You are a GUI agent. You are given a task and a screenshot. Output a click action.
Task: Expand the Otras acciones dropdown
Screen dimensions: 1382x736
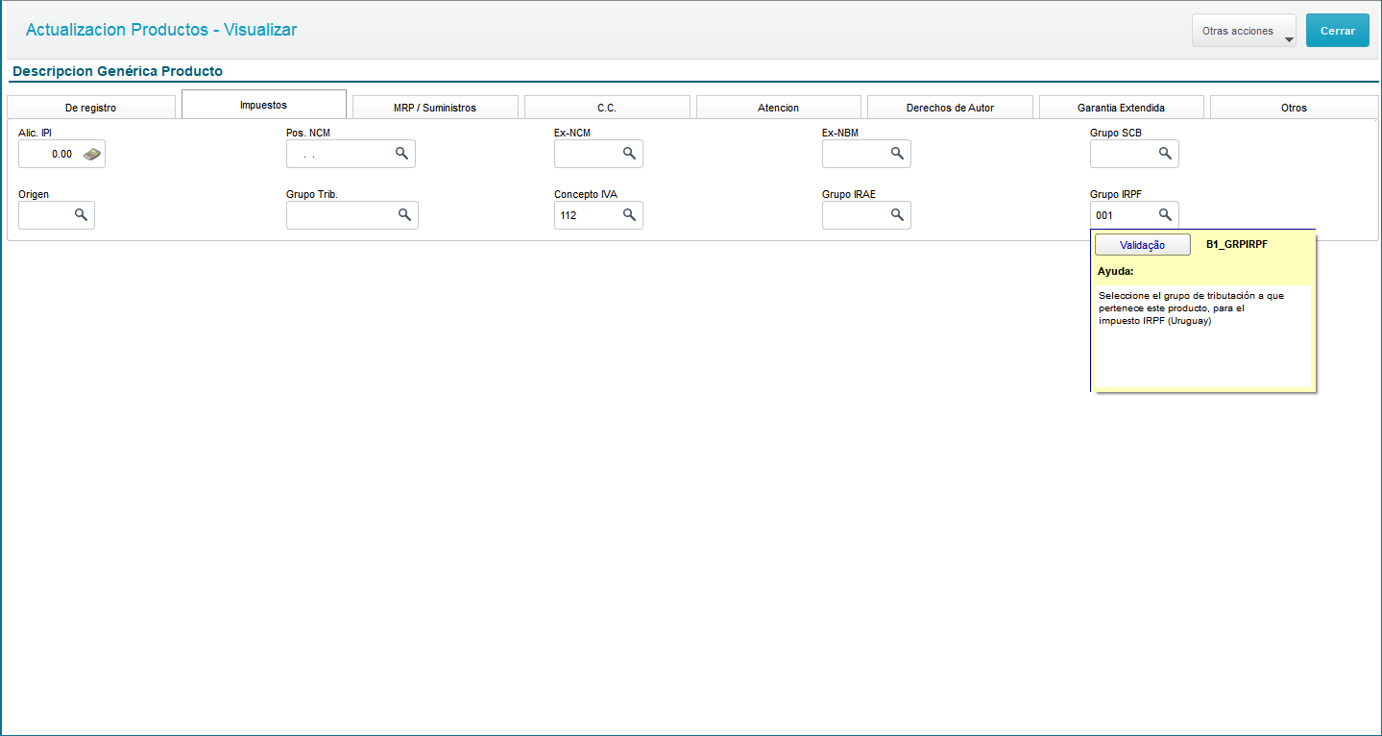click(1244, 31)
